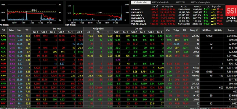Click the SSI logo
This screenshot has height=109, width=237.
click(231, 11)
